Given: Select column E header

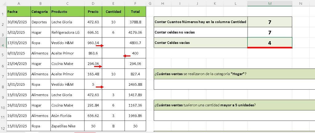Looking at the screenshot, I should pos(113,3).
